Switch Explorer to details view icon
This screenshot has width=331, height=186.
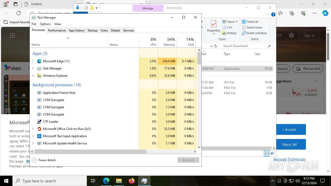click(x=267, y=153)
